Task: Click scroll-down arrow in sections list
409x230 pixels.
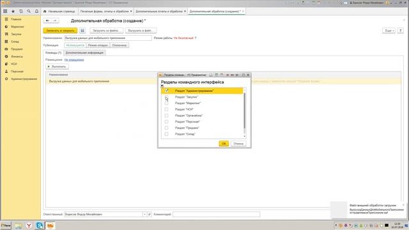Action: (x=244, y=136)
